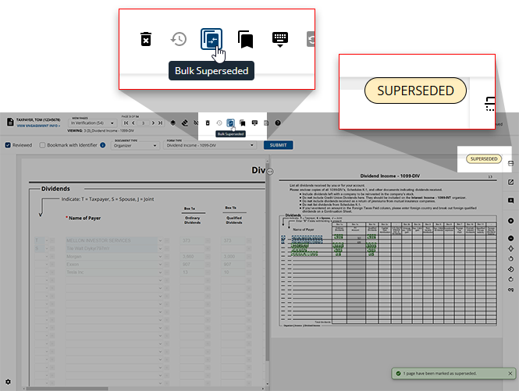Enable Bookmark with Identifier checkbox
This screenshot has width=519, height=391.
[42, 145]
